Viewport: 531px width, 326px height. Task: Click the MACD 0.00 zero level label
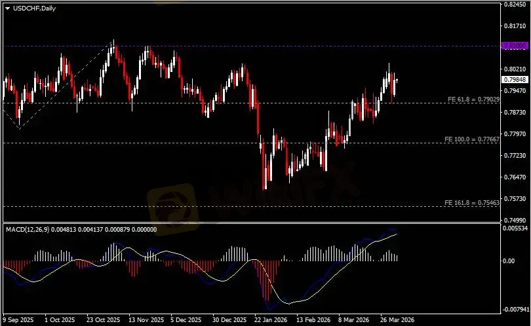pyautogui.click(x=509, y=261)
